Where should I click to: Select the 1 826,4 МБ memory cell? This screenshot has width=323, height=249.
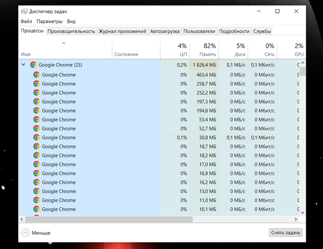(204, 65)
